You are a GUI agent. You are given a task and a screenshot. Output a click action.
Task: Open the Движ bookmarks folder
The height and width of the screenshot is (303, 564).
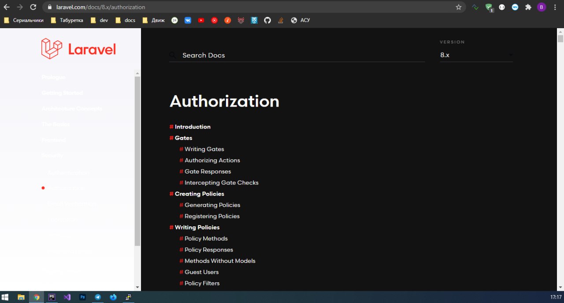(x=153, y=20)
